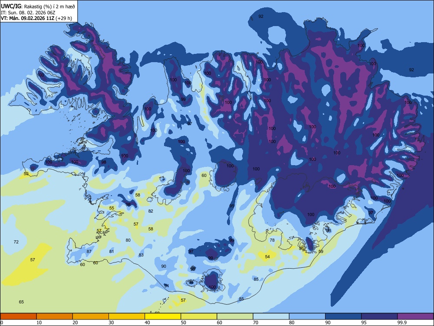Select the '55' value on the map
Screen dimensions: 434x326
pyautogui.click(x=112, y=208)
